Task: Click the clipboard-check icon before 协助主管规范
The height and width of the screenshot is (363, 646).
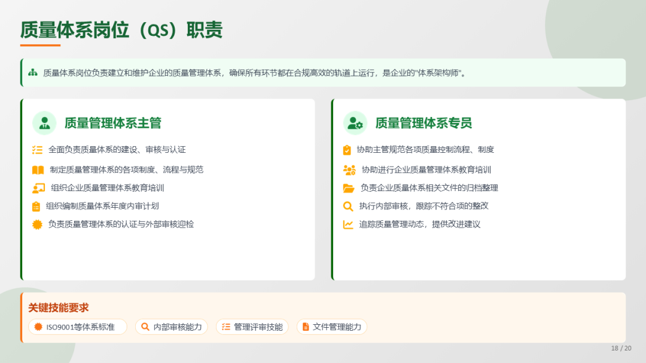Action: click(x=347, y=150)
